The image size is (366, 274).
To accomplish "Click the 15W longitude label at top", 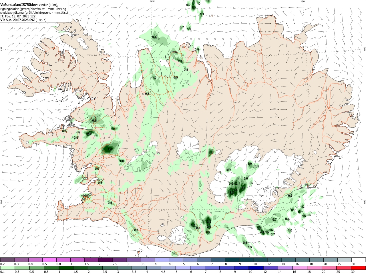I will click(x=303, y=1).
